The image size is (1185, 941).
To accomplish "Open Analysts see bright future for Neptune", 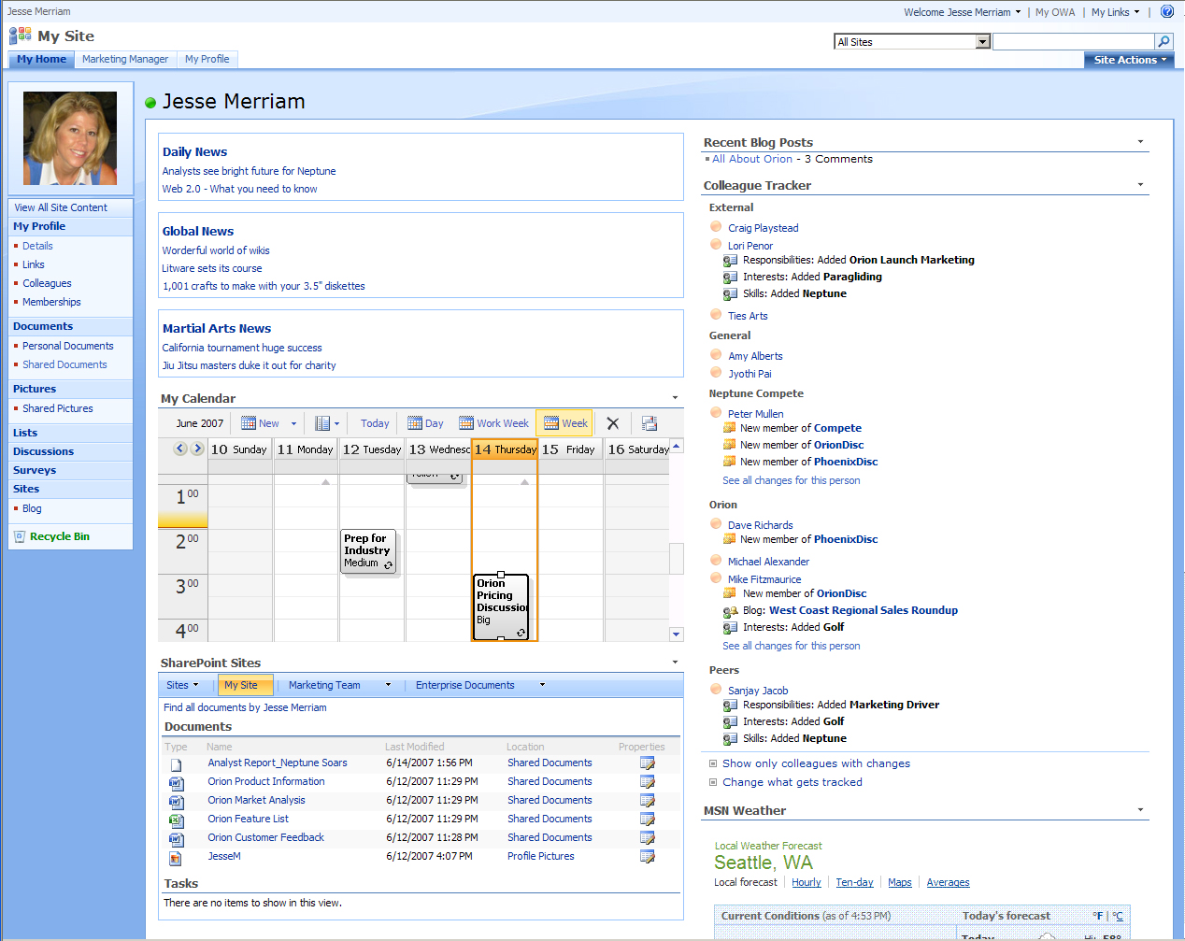I will [249, 171].
